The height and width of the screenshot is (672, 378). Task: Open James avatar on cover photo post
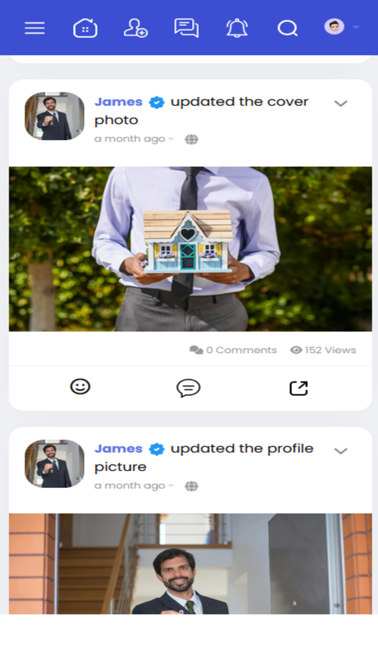point(54,116)
